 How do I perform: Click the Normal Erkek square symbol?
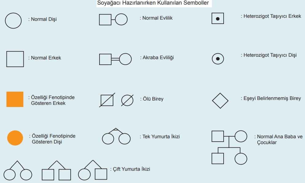point(15,59)
